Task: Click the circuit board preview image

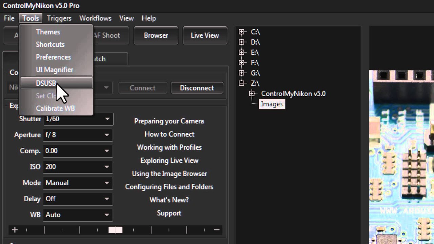Action: pos(401,157)
